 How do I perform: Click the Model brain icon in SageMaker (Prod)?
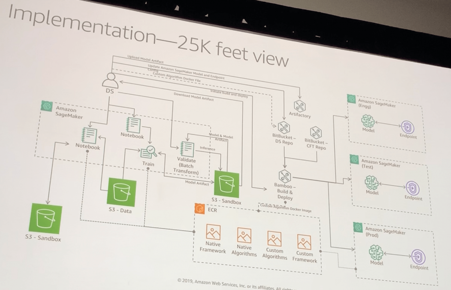[x=376, y=252]
